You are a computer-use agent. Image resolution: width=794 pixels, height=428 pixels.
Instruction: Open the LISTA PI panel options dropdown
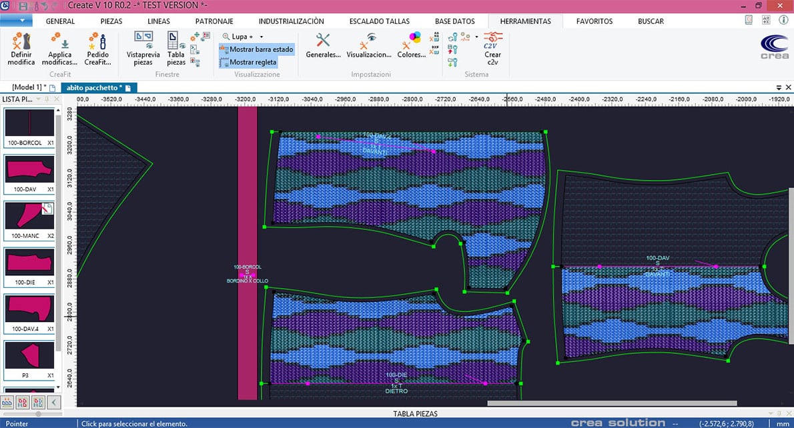point(38,99)
